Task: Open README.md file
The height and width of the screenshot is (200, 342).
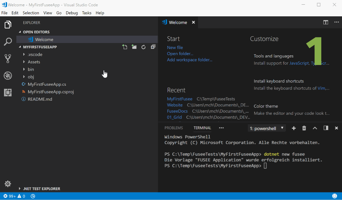Action: pyautogui.click(x=40, y=99)
